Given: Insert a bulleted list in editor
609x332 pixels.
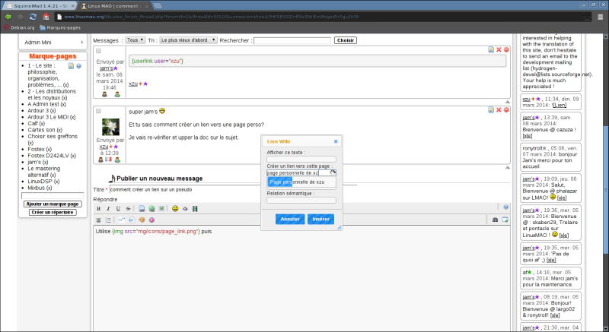Looking at the screenshot, I should (108, 220).
